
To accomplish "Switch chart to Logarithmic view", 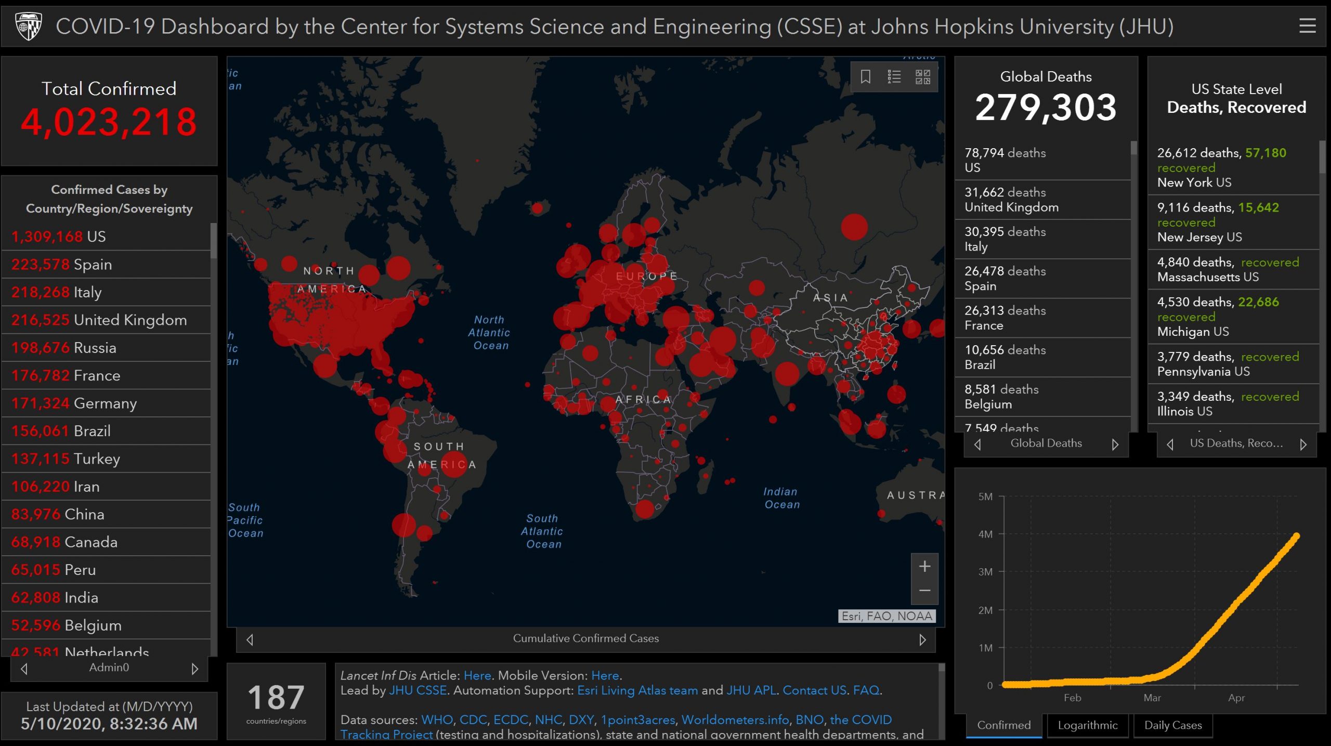I will (x=1087, y=725).
